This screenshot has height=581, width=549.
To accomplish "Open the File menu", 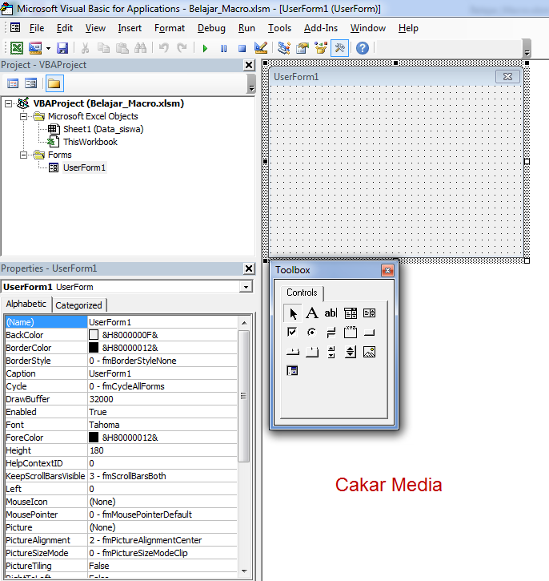I will click(x=37, y=28).
